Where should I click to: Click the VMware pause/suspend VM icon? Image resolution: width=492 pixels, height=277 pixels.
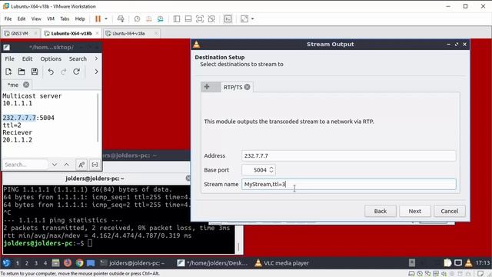98,18
